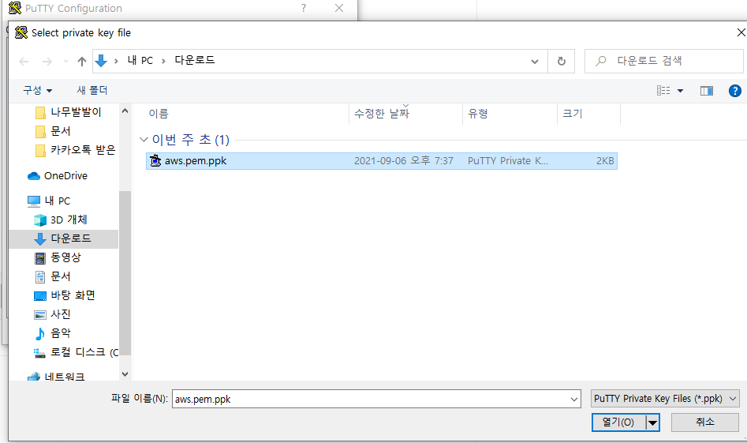
Task: Open the '구성' organize menu
Action: [x=38, y=90]
